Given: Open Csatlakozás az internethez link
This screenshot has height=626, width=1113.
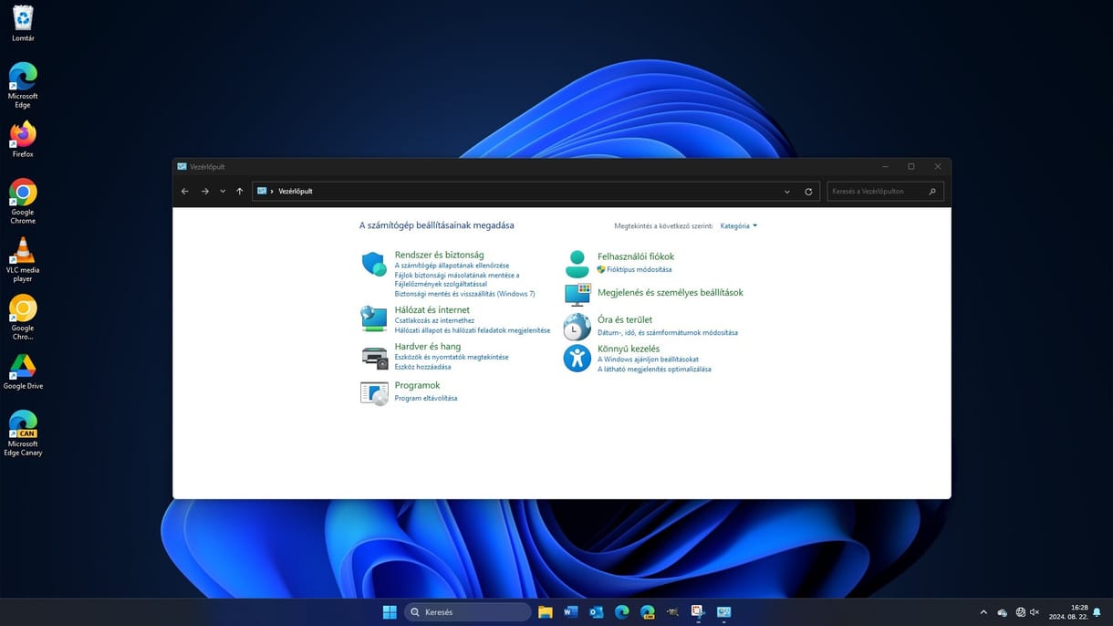Looking at the screenshot, I should coord(434,320).
